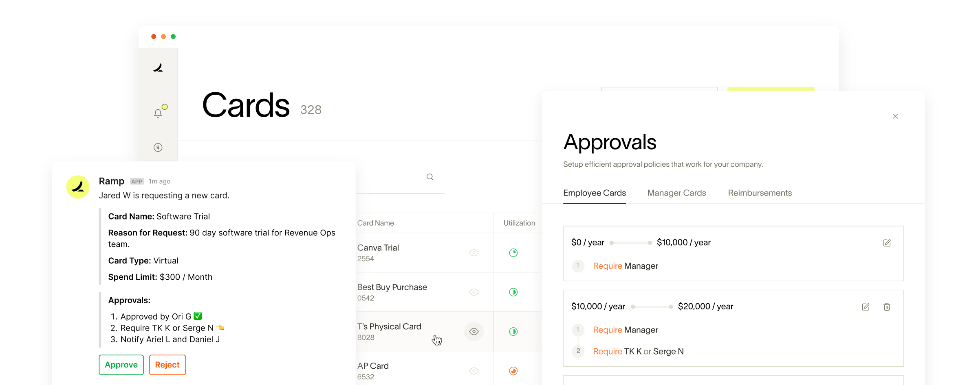Screen dimensions: 978x385
Task: Click the first rule's 'Require Manager' step
Action: 626,266
